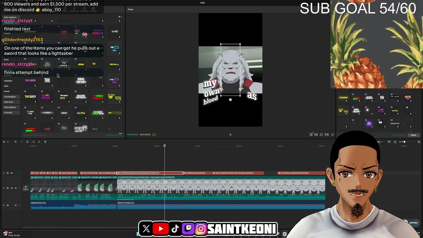The image size is (423, 238).
Task: Split the clip at the playhead
Action: tap(27, 142)
